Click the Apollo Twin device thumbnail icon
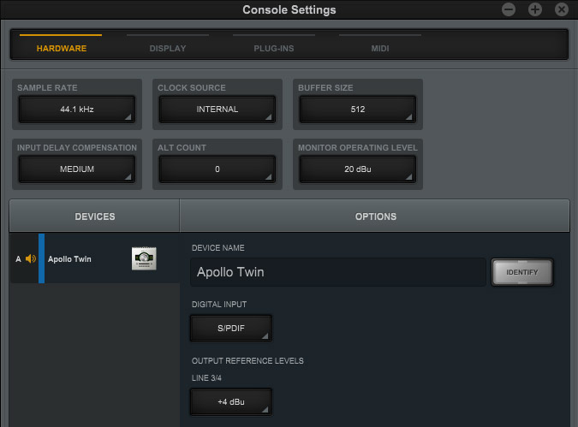 click(144, 258)
